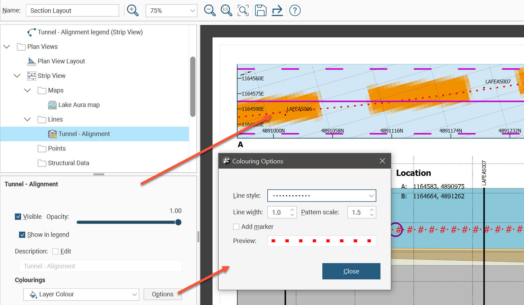This screenshot has width=524, height=305.
Task: Save the section layout
Action: coord(260,10)
